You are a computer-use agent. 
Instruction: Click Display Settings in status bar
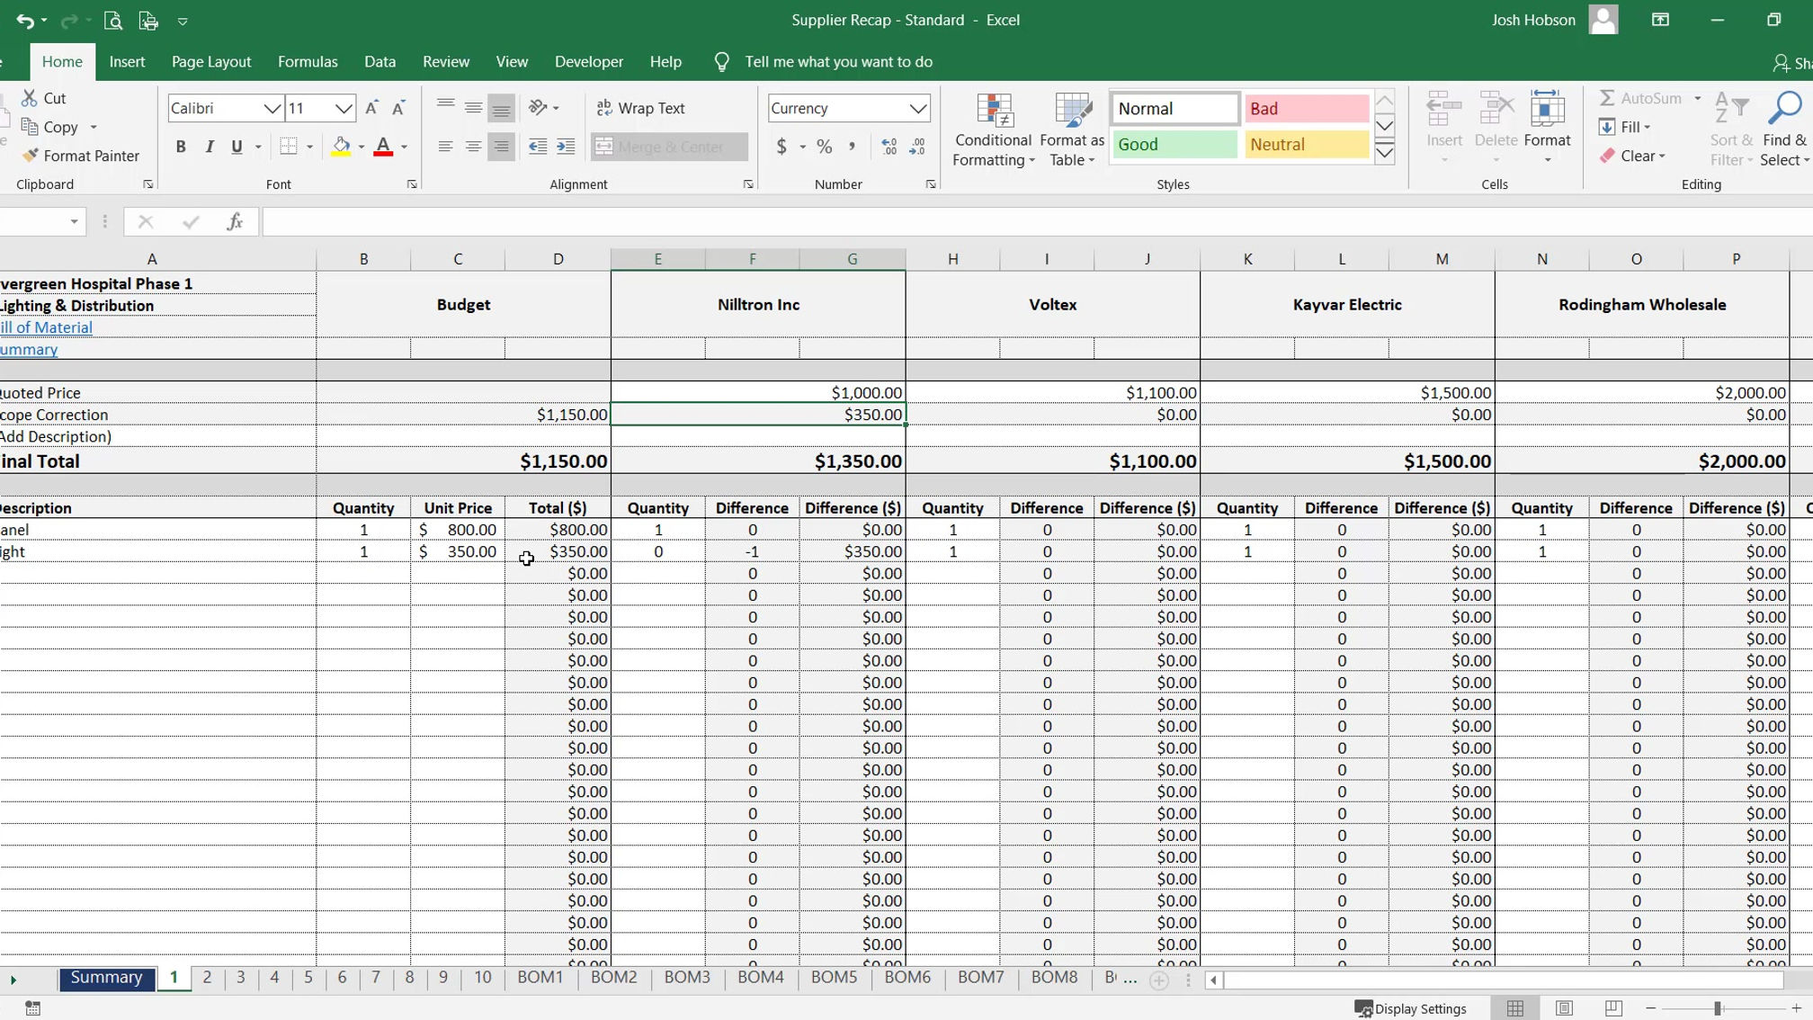point(1410,1008)
